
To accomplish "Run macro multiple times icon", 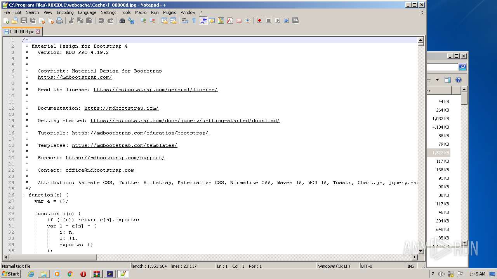I will tap(286, 21).
